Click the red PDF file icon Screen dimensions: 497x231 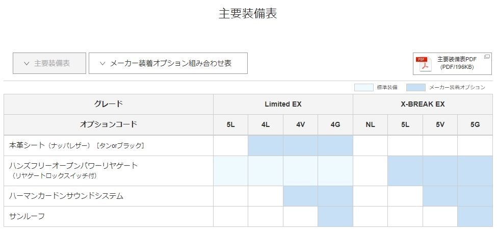[x=423, y=64]
